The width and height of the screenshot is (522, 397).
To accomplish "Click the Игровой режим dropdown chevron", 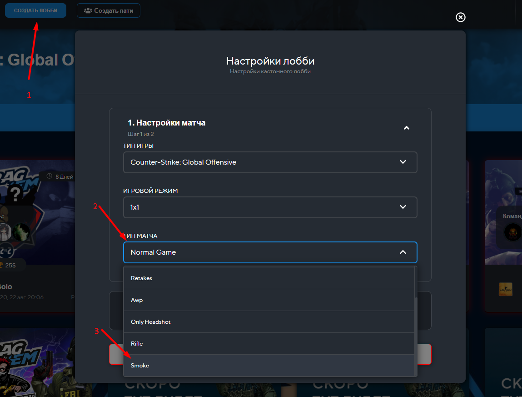I will [403, 207].
